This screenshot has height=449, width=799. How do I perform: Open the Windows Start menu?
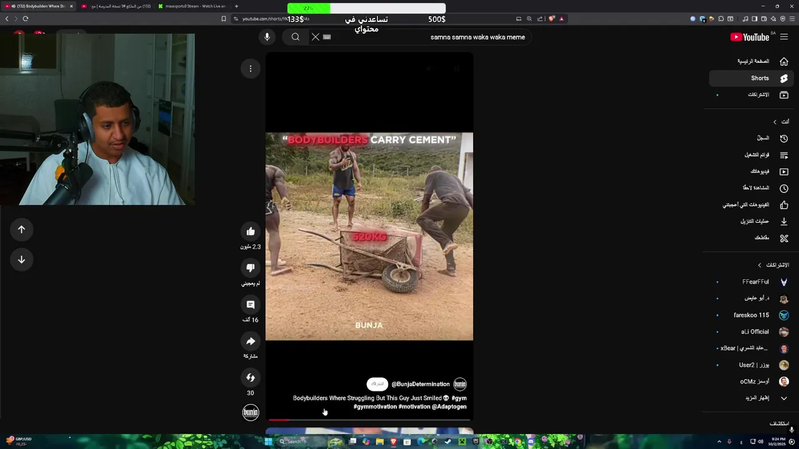(268, 442)
